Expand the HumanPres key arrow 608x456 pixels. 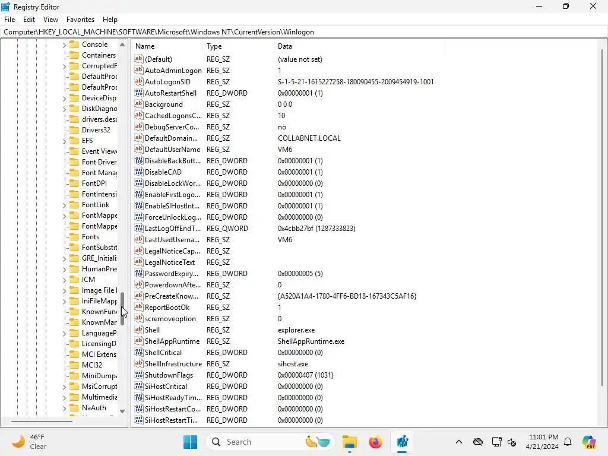(64, 270)
